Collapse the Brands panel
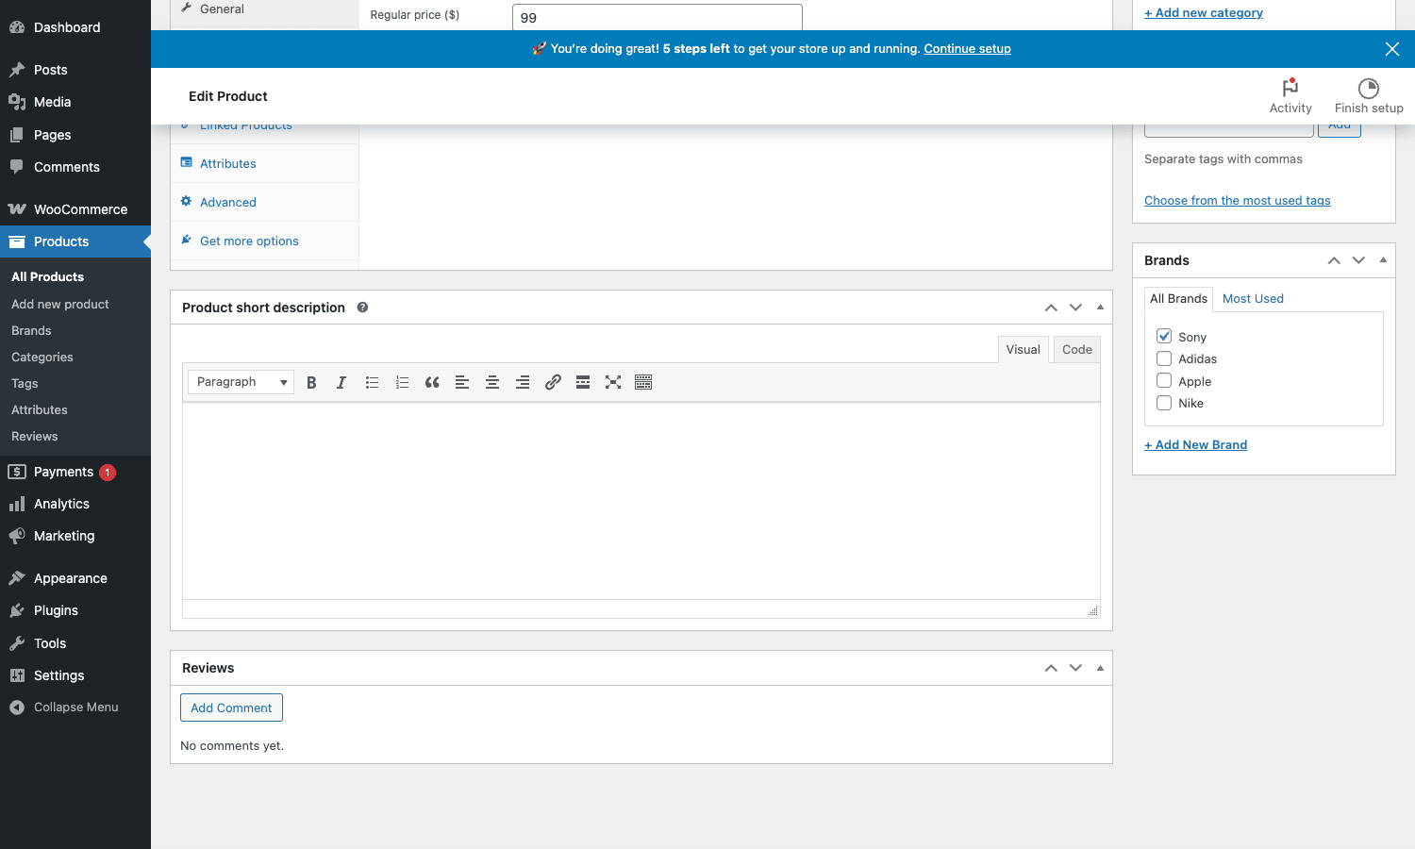 click(x=1383, y=260)
